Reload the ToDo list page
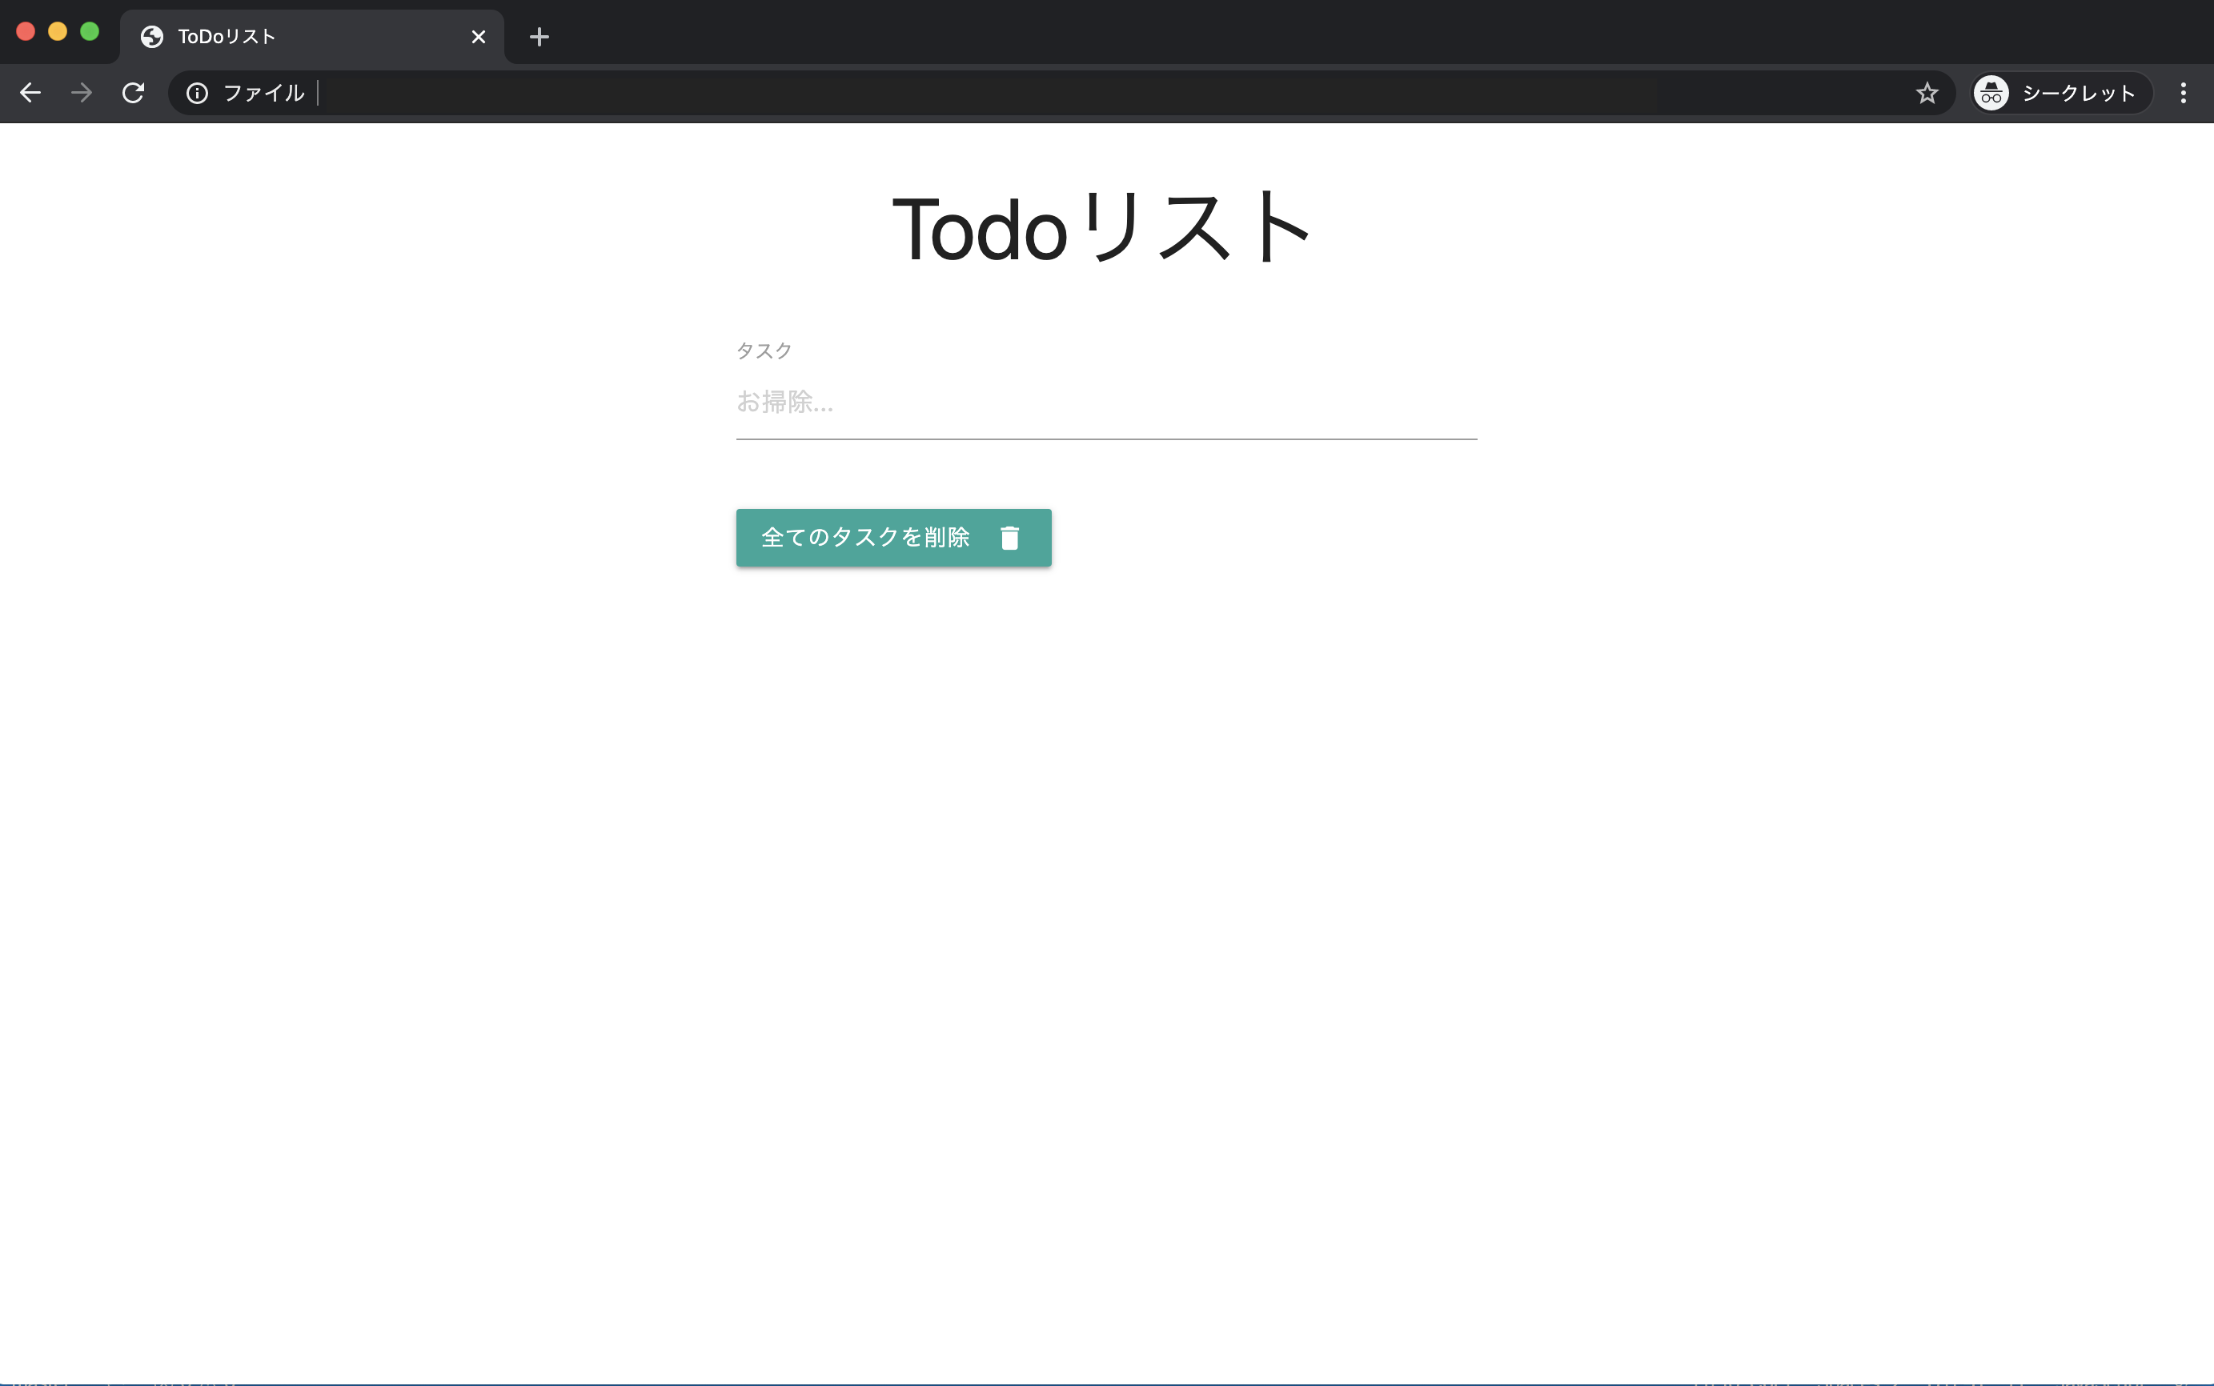Viewport: 2214px width, 1386px height. [134, 93]
